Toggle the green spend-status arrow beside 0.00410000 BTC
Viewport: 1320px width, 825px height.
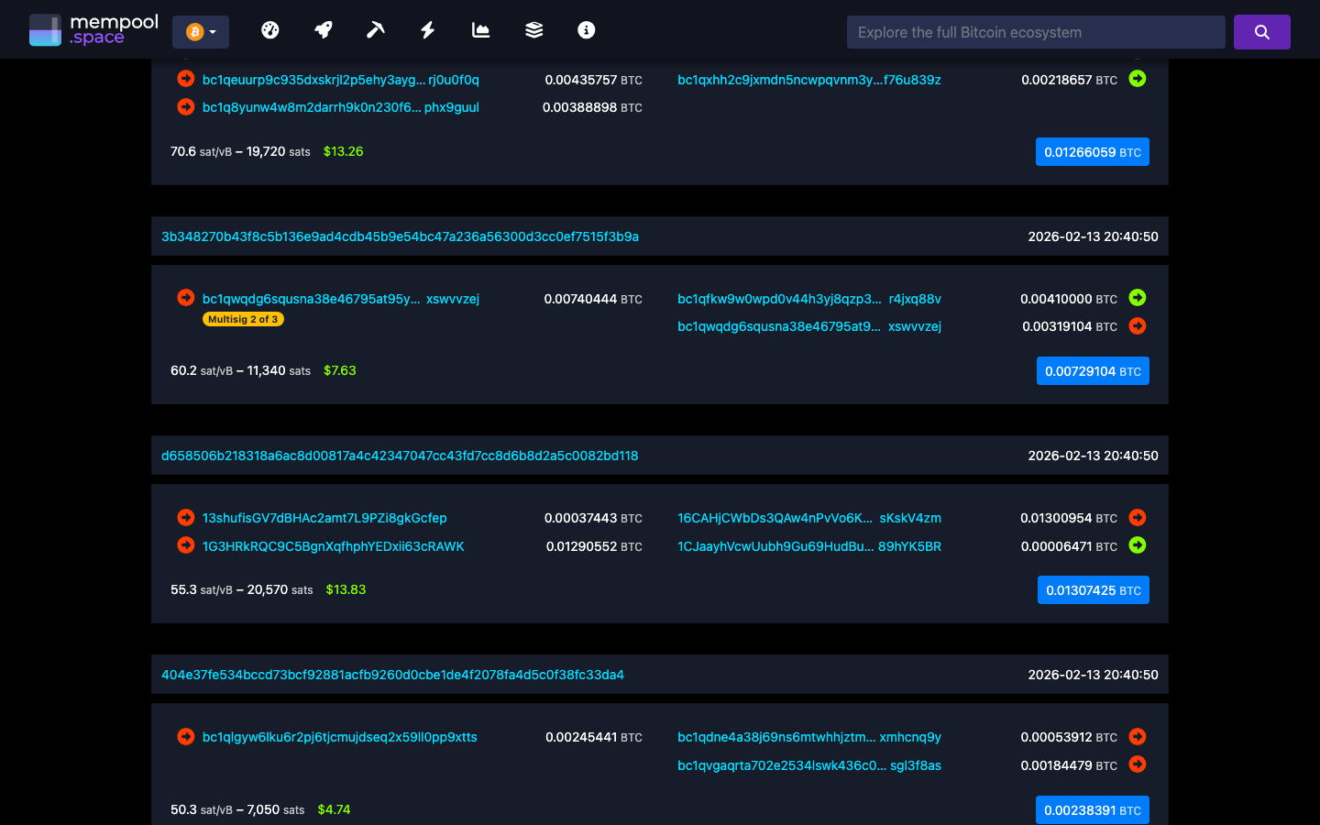(1137, 298)
